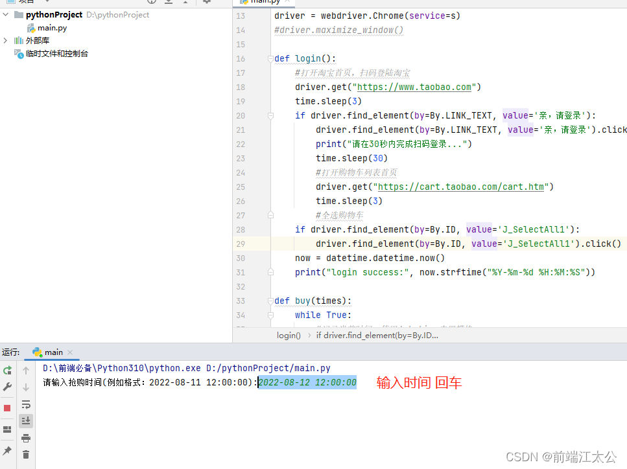Click the library bars icon beside 外部库

pos(19,41)
